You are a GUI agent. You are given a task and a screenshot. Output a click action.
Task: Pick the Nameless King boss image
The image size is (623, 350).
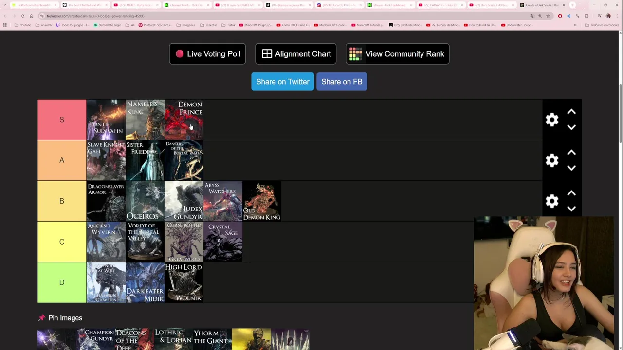[x=145, y=120]
